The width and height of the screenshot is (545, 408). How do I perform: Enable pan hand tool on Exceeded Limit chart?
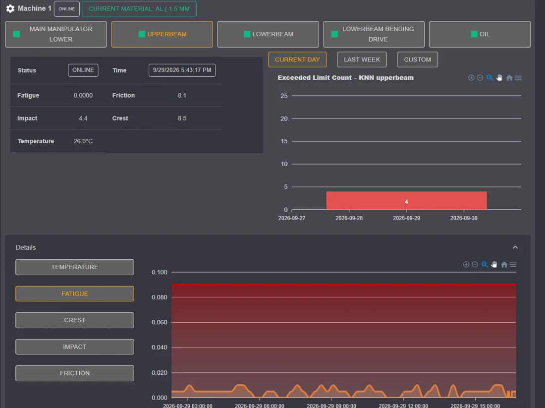pos(499,78)
